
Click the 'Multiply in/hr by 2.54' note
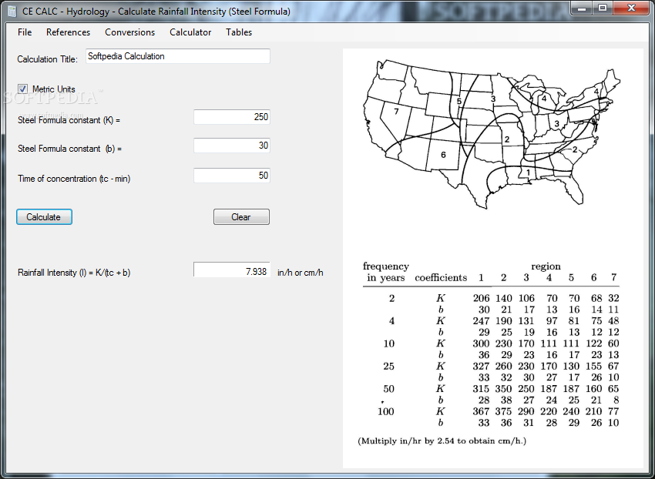coord(442,441)
